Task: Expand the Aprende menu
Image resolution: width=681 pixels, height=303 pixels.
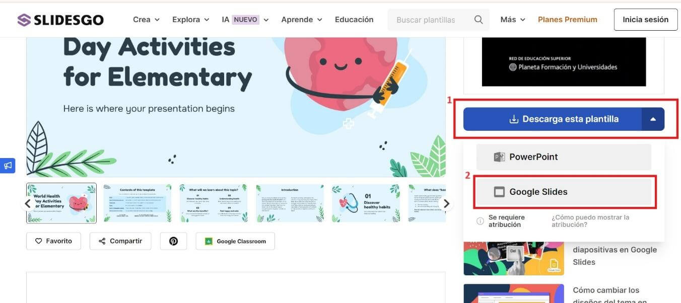Action: [x=301, y=19]
